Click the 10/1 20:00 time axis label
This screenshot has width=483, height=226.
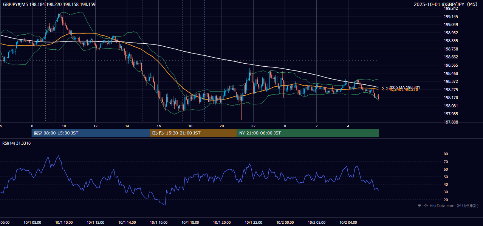(221, 222)
